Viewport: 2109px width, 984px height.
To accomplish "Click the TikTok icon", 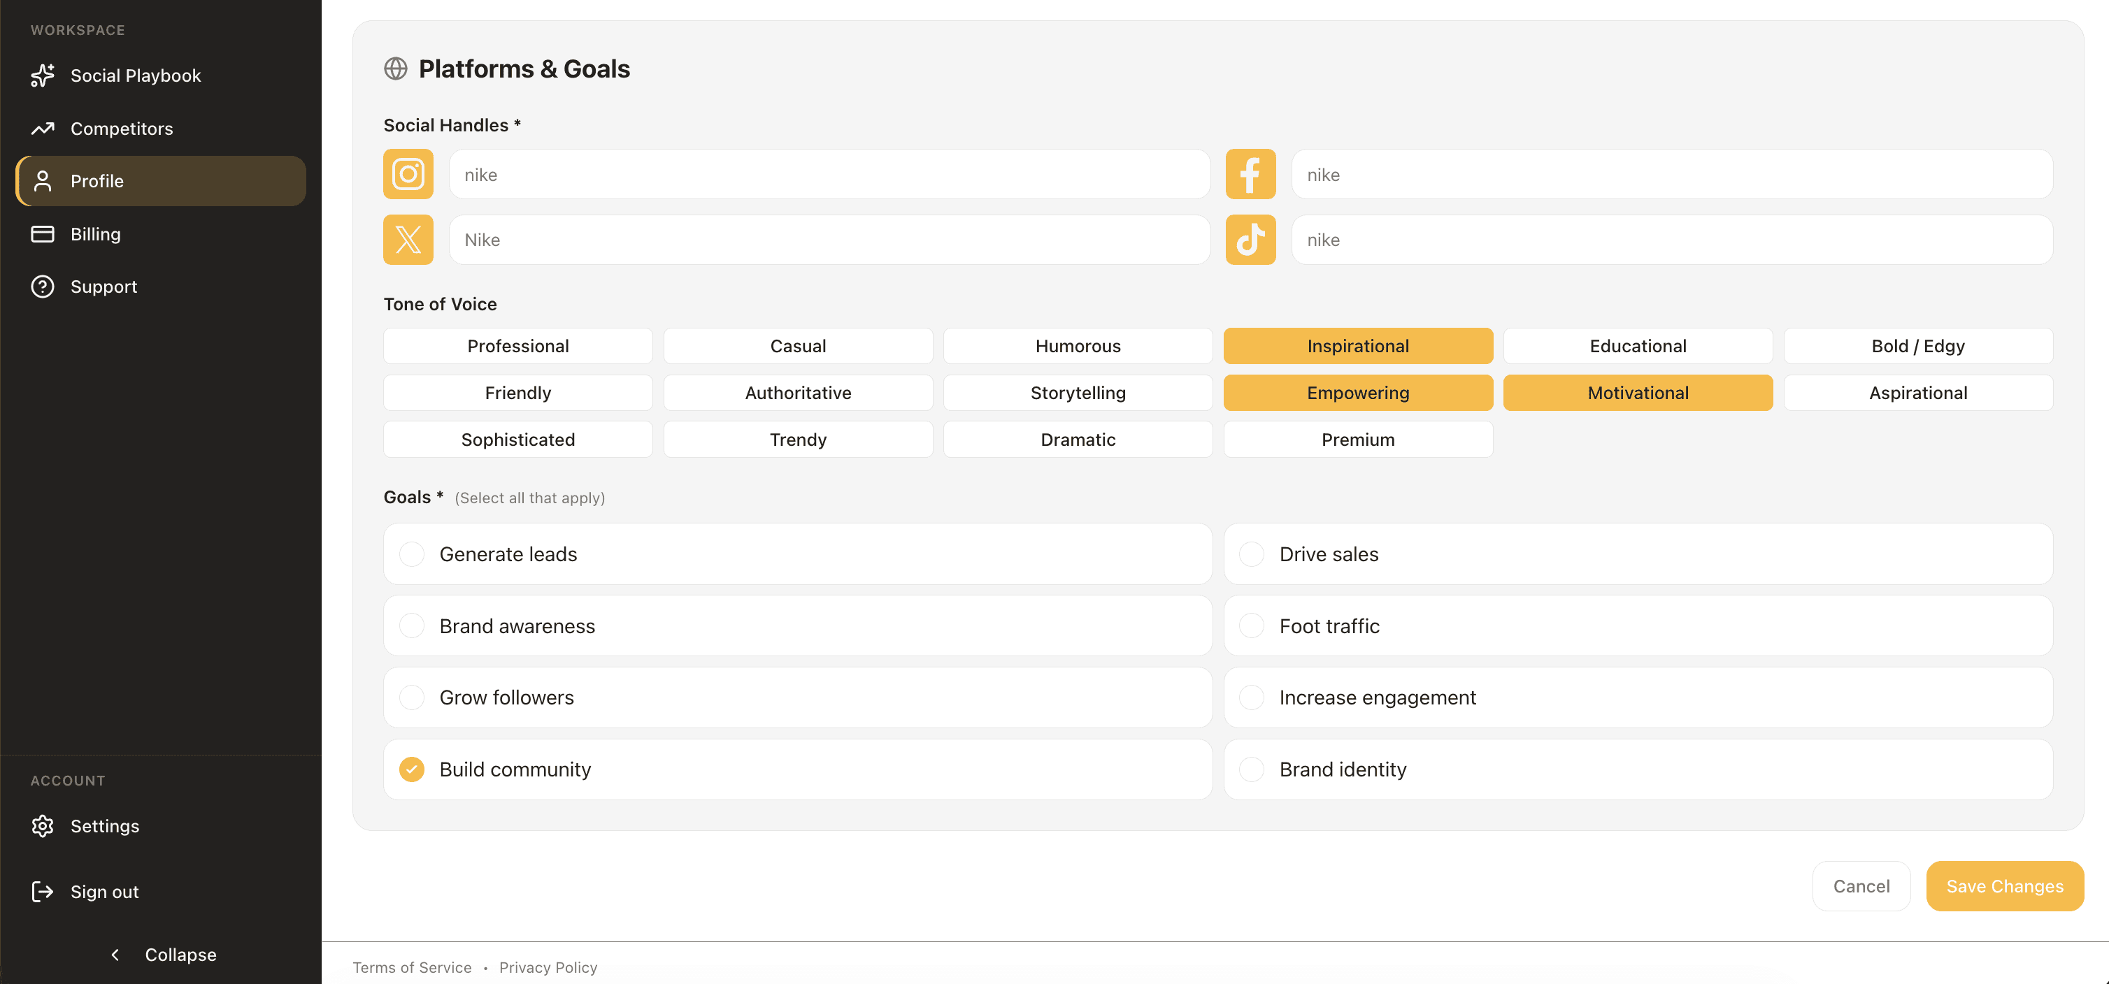I will click(x=1250, y=239).
